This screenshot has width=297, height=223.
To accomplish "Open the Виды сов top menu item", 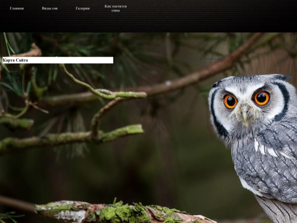I will 50,8.
